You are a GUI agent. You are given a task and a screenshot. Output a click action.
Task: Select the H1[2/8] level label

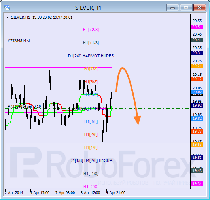tap(91, 134)
